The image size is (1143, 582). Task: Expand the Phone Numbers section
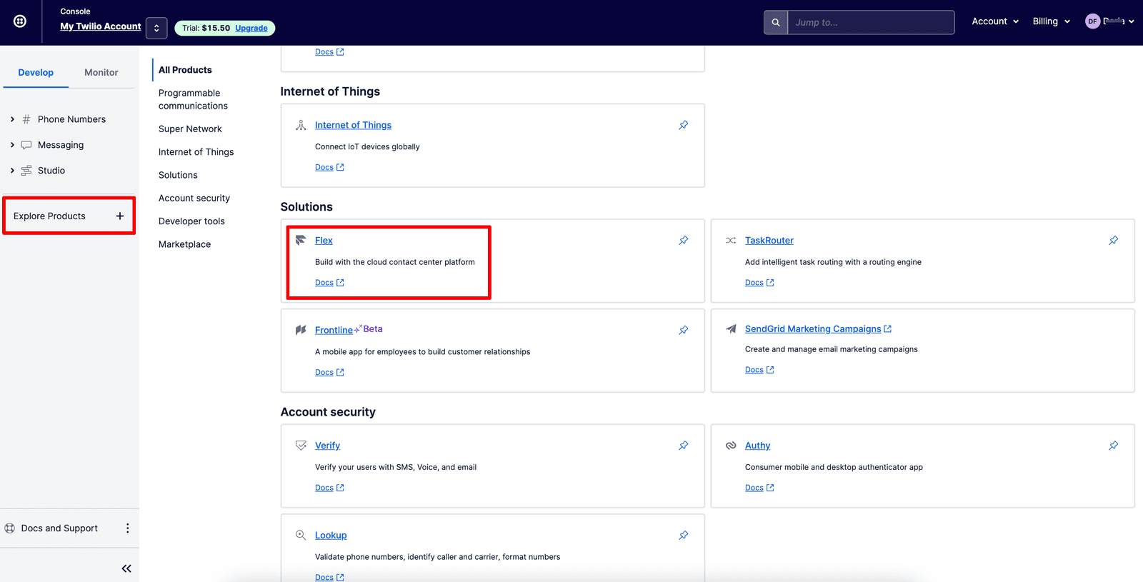point(12,119)
